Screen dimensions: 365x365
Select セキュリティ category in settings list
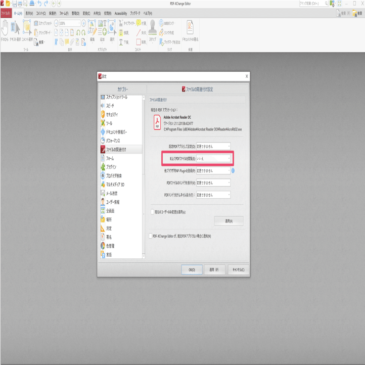pos(121,114)
